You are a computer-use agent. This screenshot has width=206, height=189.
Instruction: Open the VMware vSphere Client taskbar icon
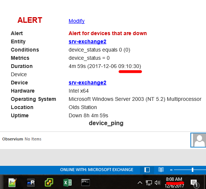pyautogui.click(x=49, y=182)
